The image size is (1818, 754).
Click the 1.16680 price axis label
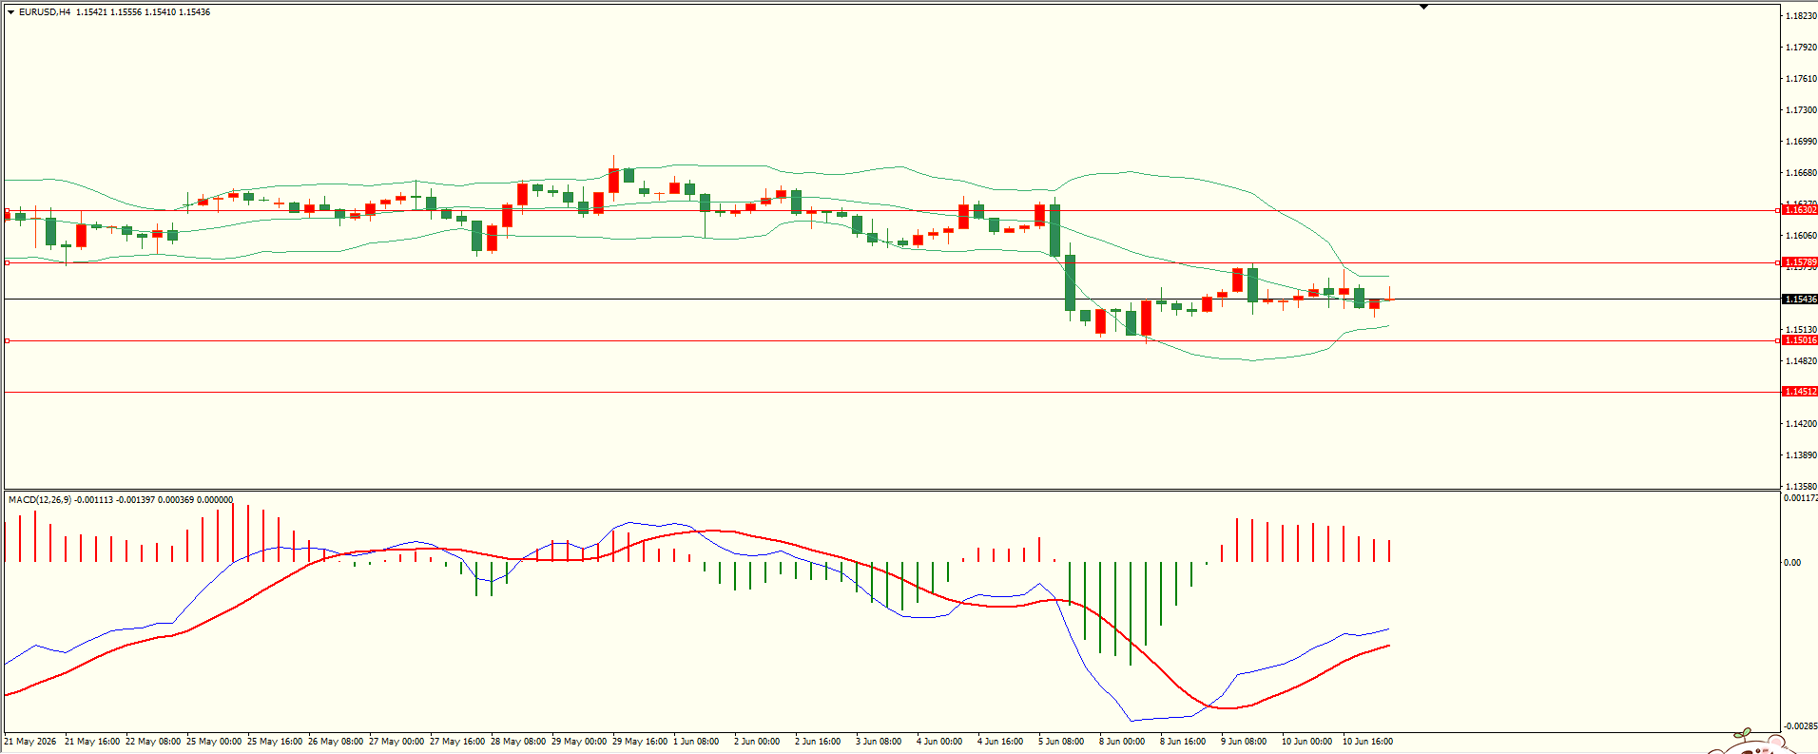pyautogui.click(x=1801, y=173)
